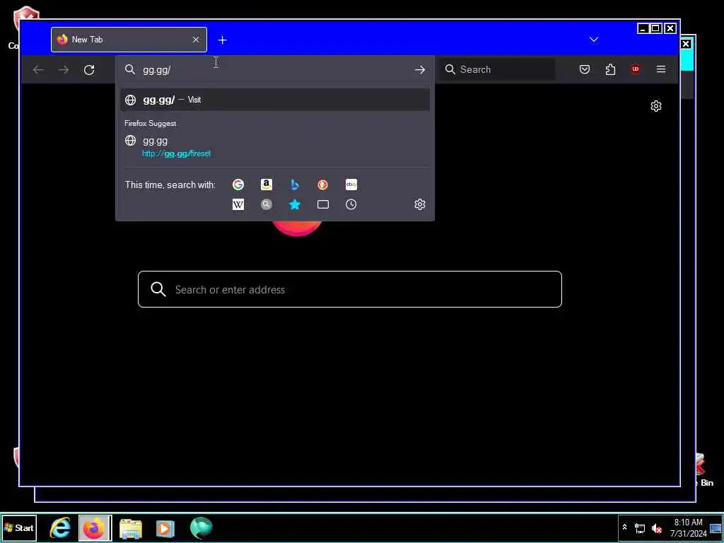
Task: Search this time with Google
Action: (x=238, y=185)
